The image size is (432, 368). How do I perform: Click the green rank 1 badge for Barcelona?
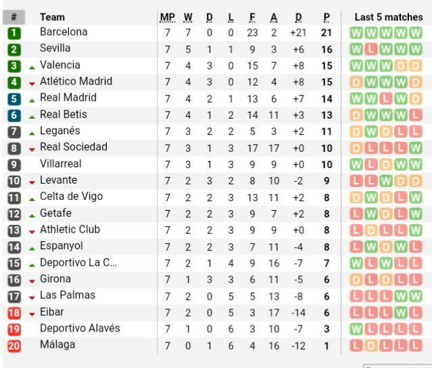pos(14,33)
